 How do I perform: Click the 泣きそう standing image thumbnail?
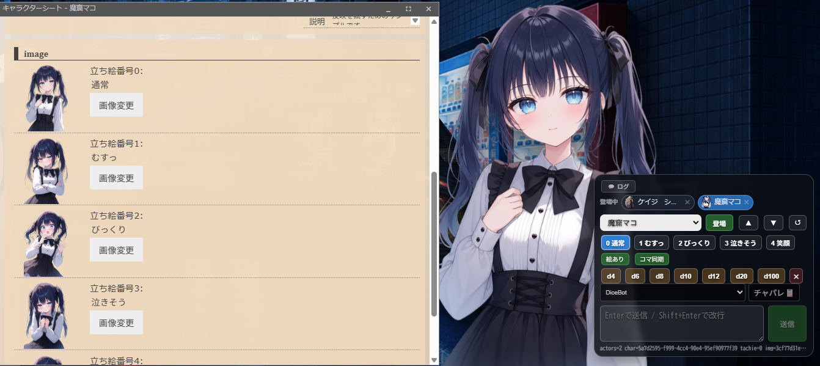pyautogui.click(x=45, y=315)
